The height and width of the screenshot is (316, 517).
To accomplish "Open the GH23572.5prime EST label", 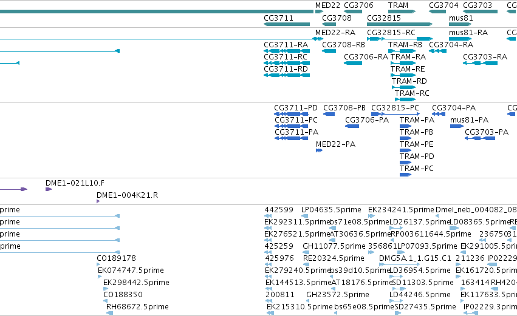I will coord(338,295).
